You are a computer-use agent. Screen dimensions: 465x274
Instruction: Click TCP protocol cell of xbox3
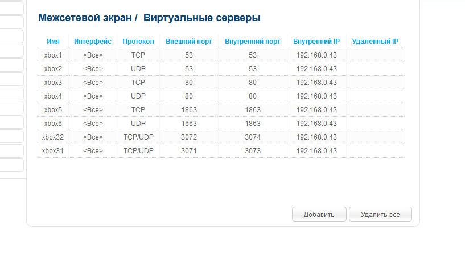138,83
